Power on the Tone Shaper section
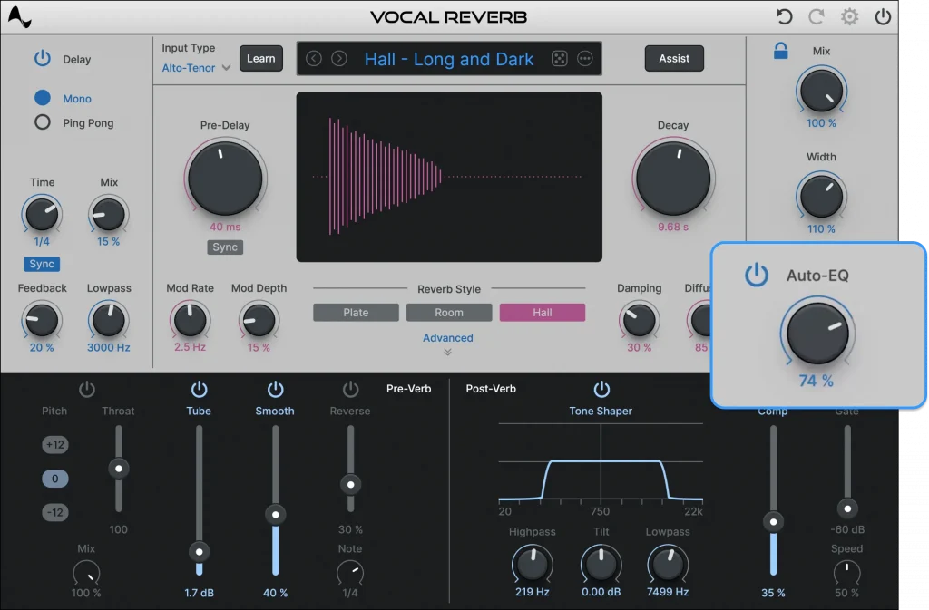929x610 pixels. (x=601, y=388)
